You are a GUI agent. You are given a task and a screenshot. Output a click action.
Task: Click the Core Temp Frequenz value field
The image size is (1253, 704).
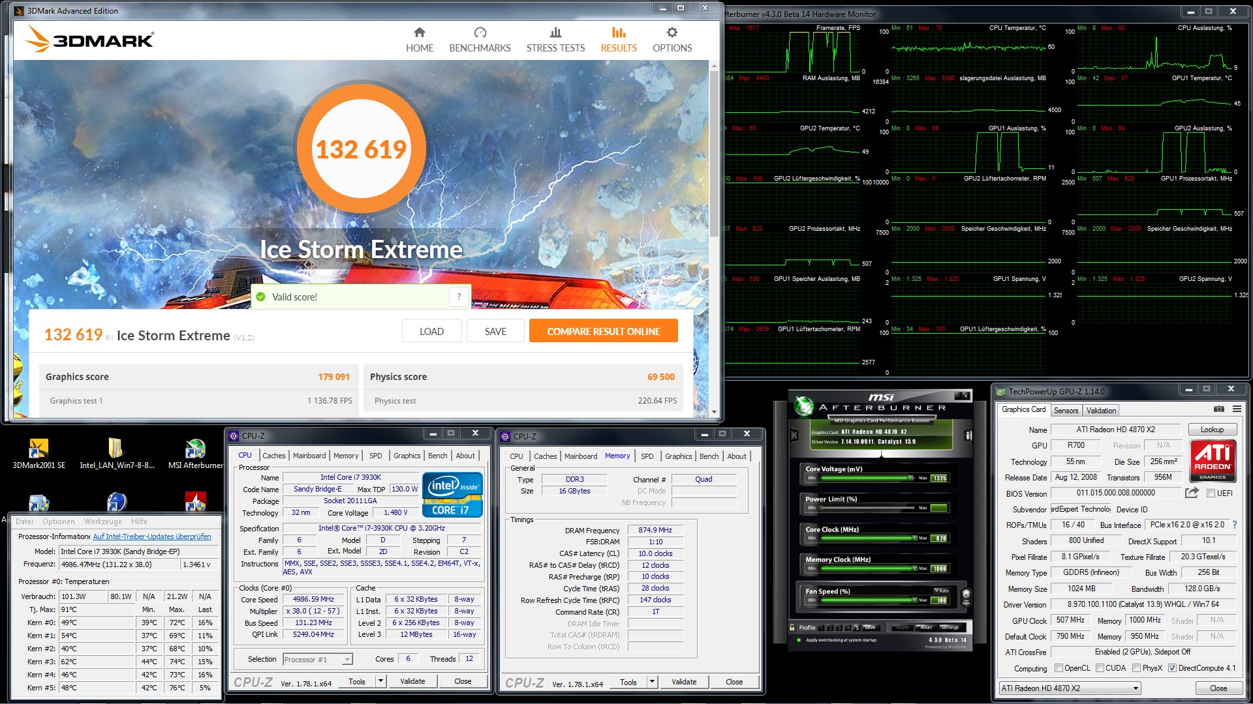pos(119,565)
